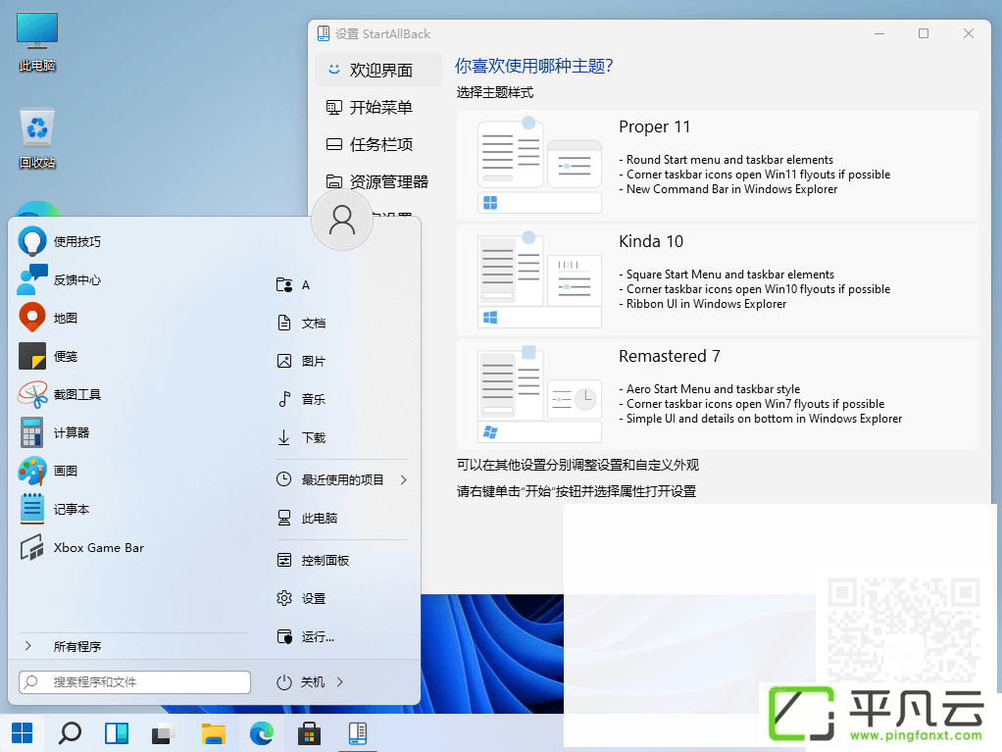This screenshot has height=752, width=1002.
Task: Open File Explorer from taskbar
Action: coord(214,733)
